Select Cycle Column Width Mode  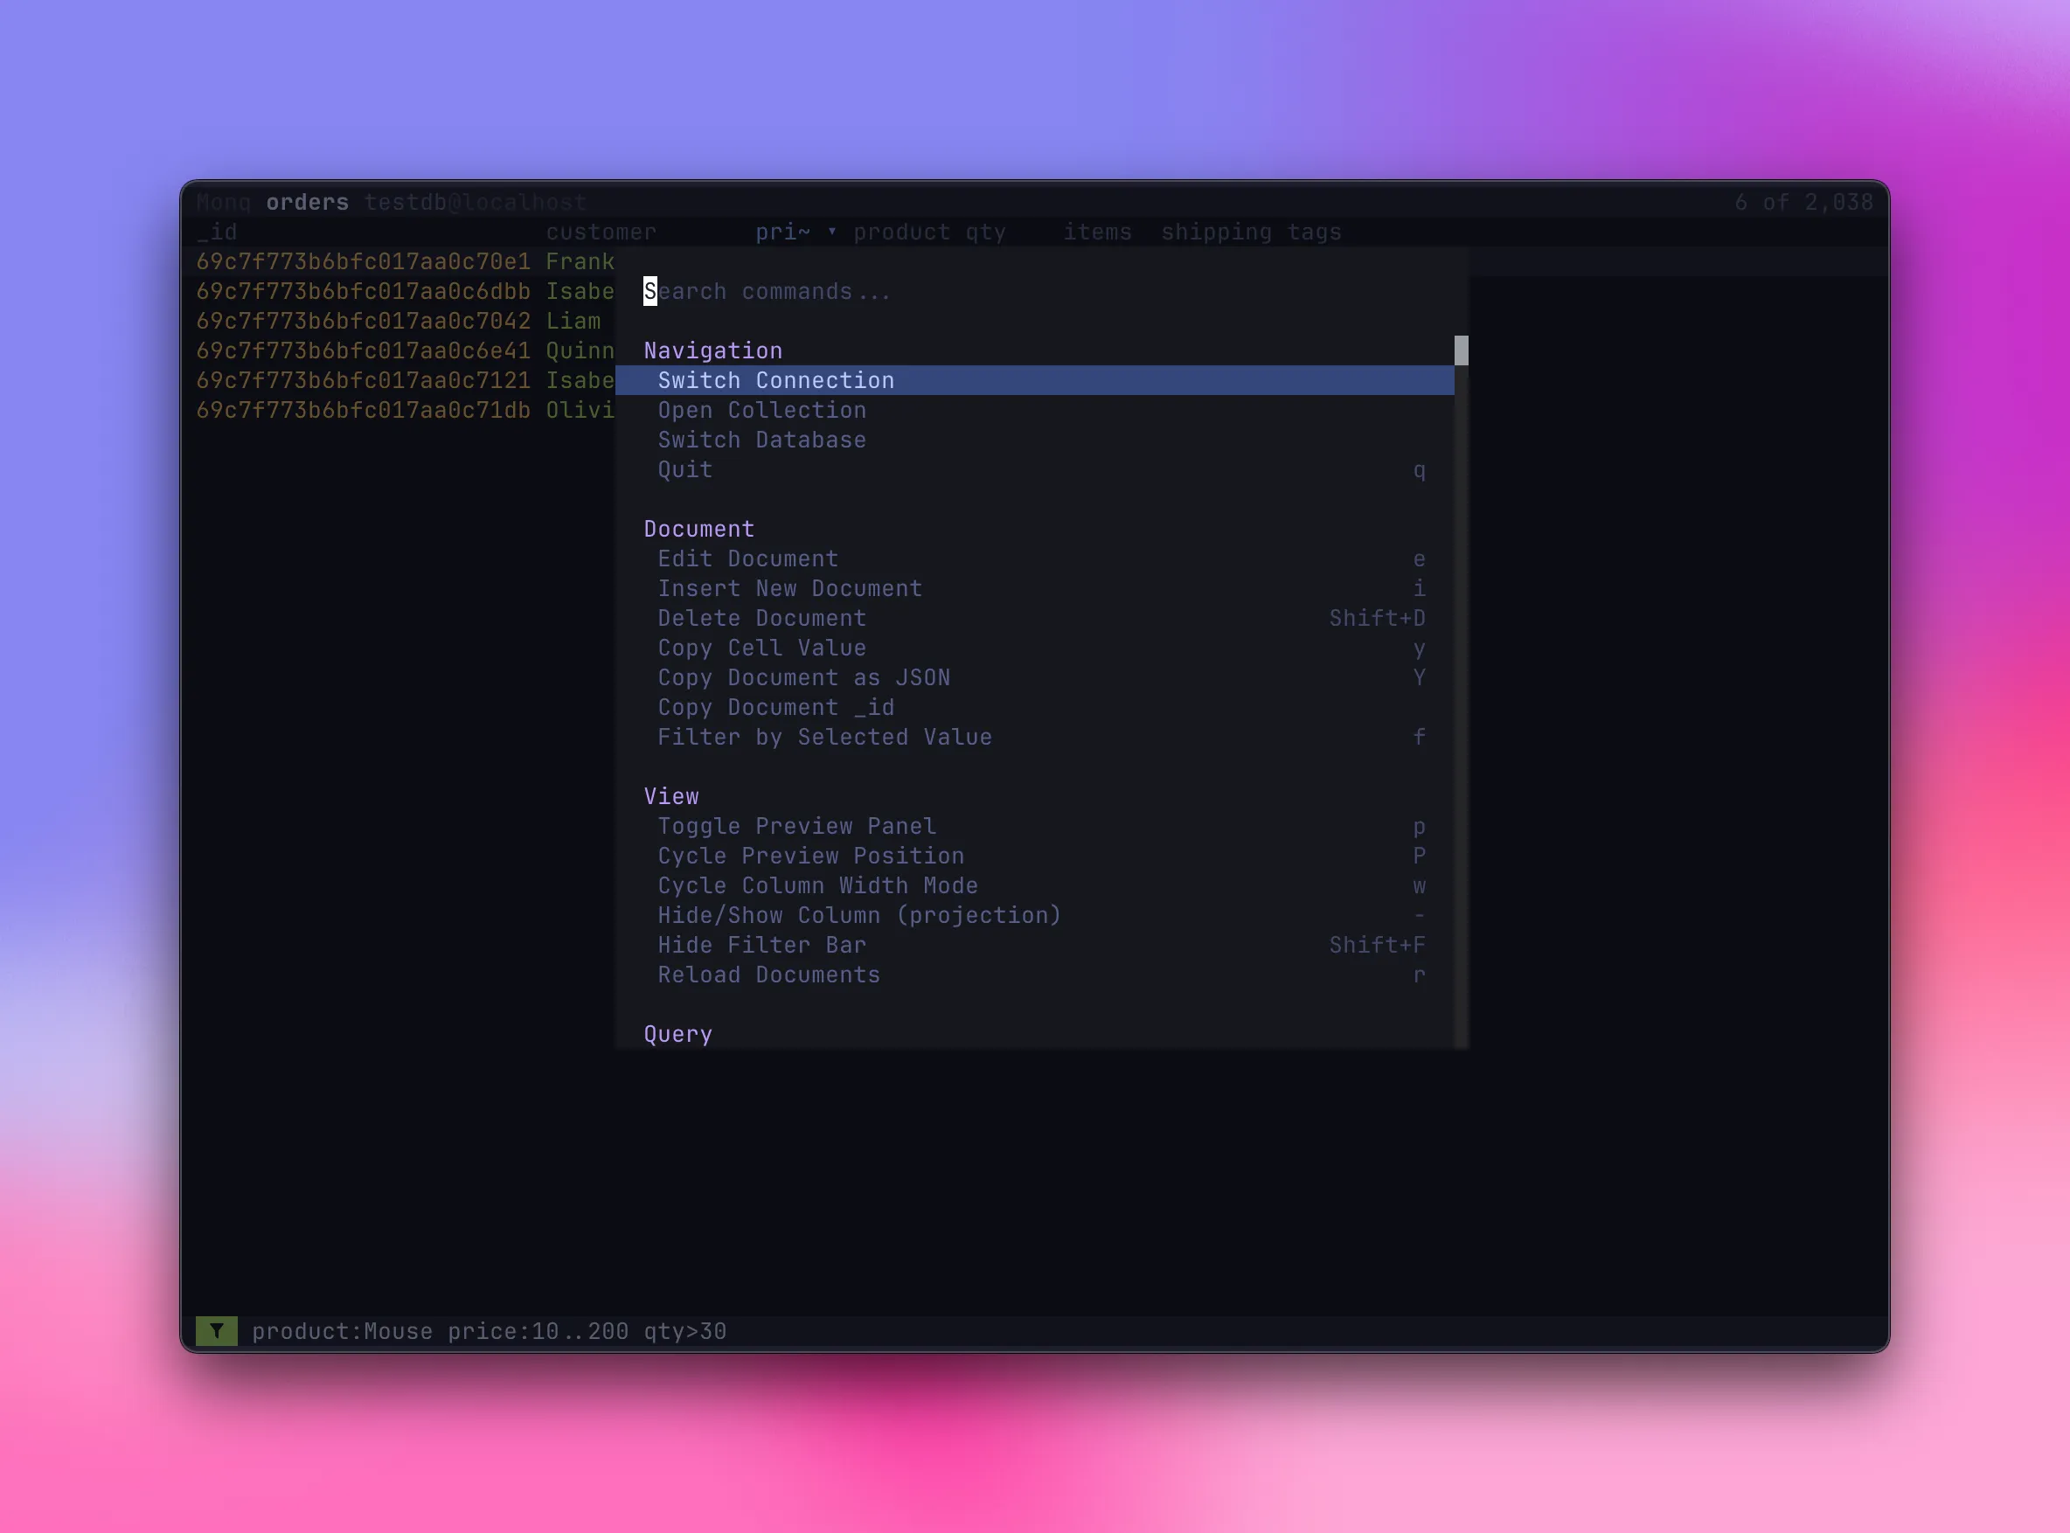(x=1034, y=885)
